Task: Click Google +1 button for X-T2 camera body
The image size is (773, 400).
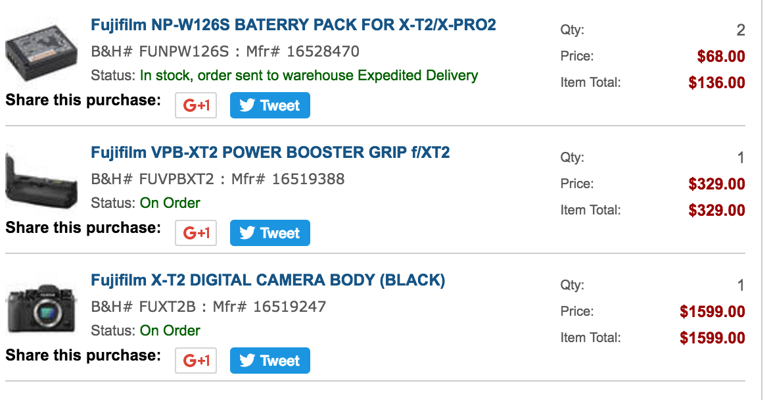Action: [x=196, y=361]
